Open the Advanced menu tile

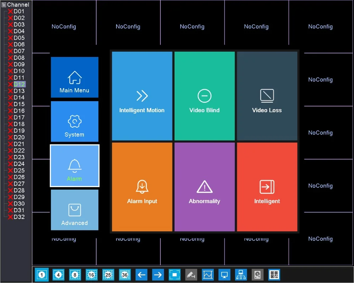coord(74,210)
